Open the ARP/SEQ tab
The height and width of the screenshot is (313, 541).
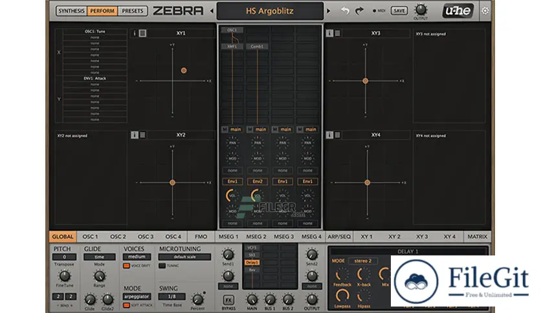(x=339, y=237)
